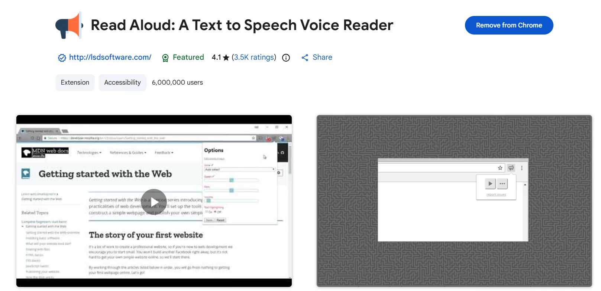Click the Featured award ribbon icon
The image size is (601, 291).
click(x=165, y=58)
